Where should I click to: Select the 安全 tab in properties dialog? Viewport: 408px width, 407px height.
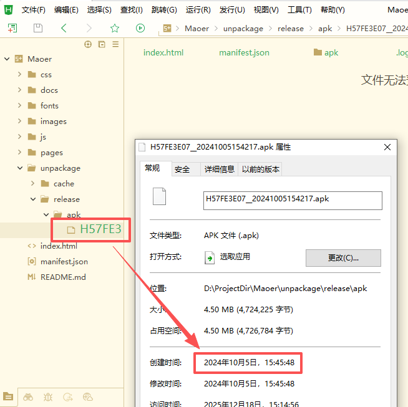pos(185,170)
